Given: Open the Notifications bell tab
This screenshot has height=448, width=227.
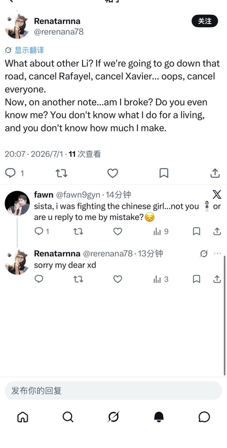Looking at the screenshot, I should coord(159,417).
